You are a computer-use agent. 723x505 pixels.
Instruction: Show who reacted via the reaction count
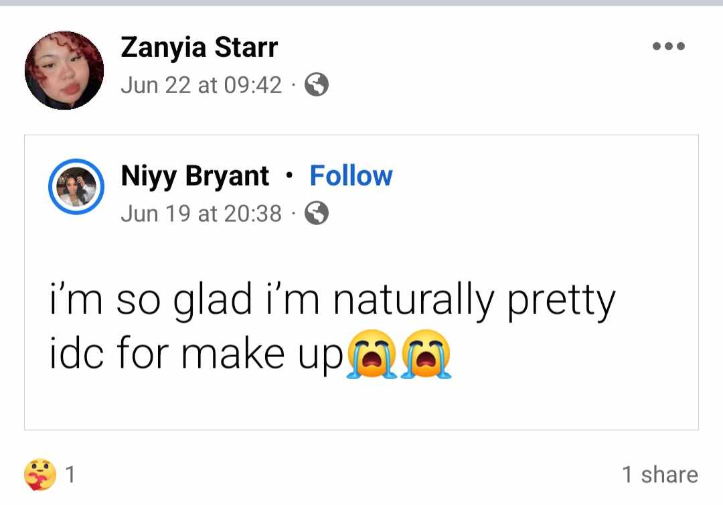(x=70, y=475)
